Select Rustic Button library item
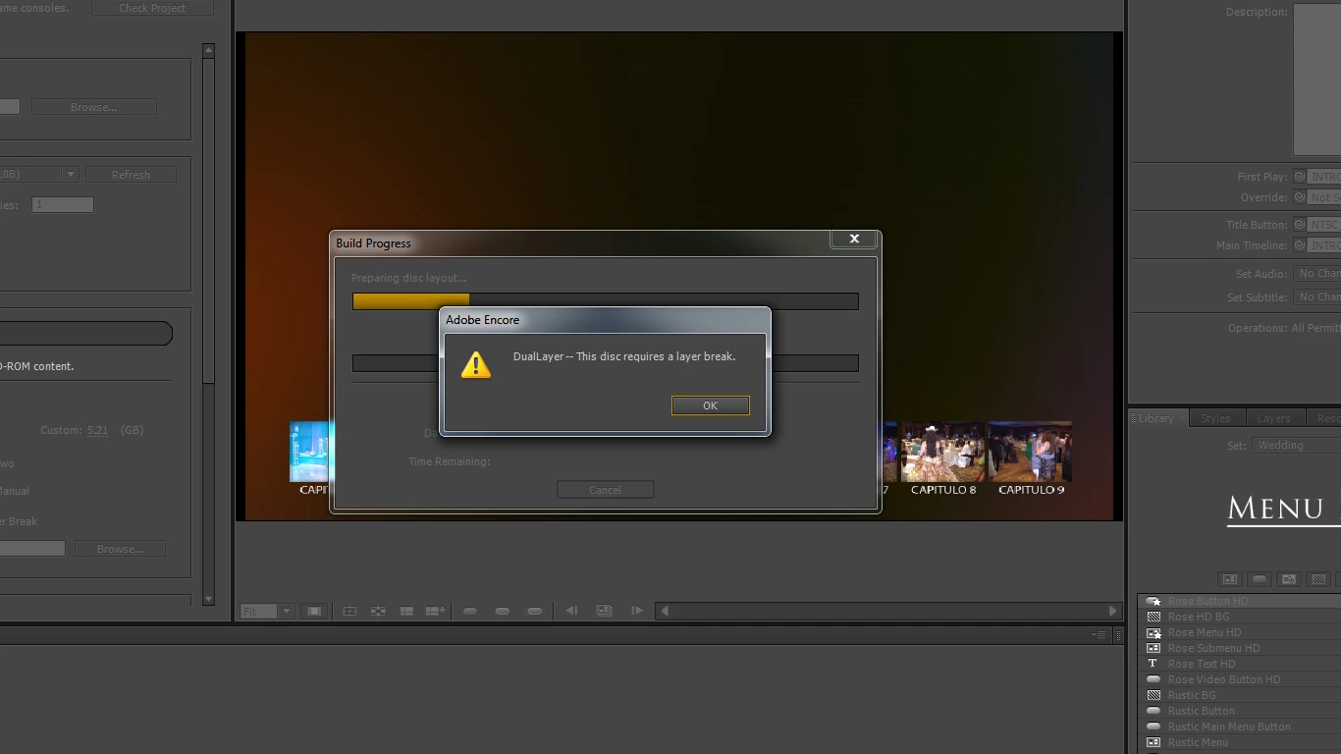Viewport: 1341px width, 754px height. pos(1239,711)
